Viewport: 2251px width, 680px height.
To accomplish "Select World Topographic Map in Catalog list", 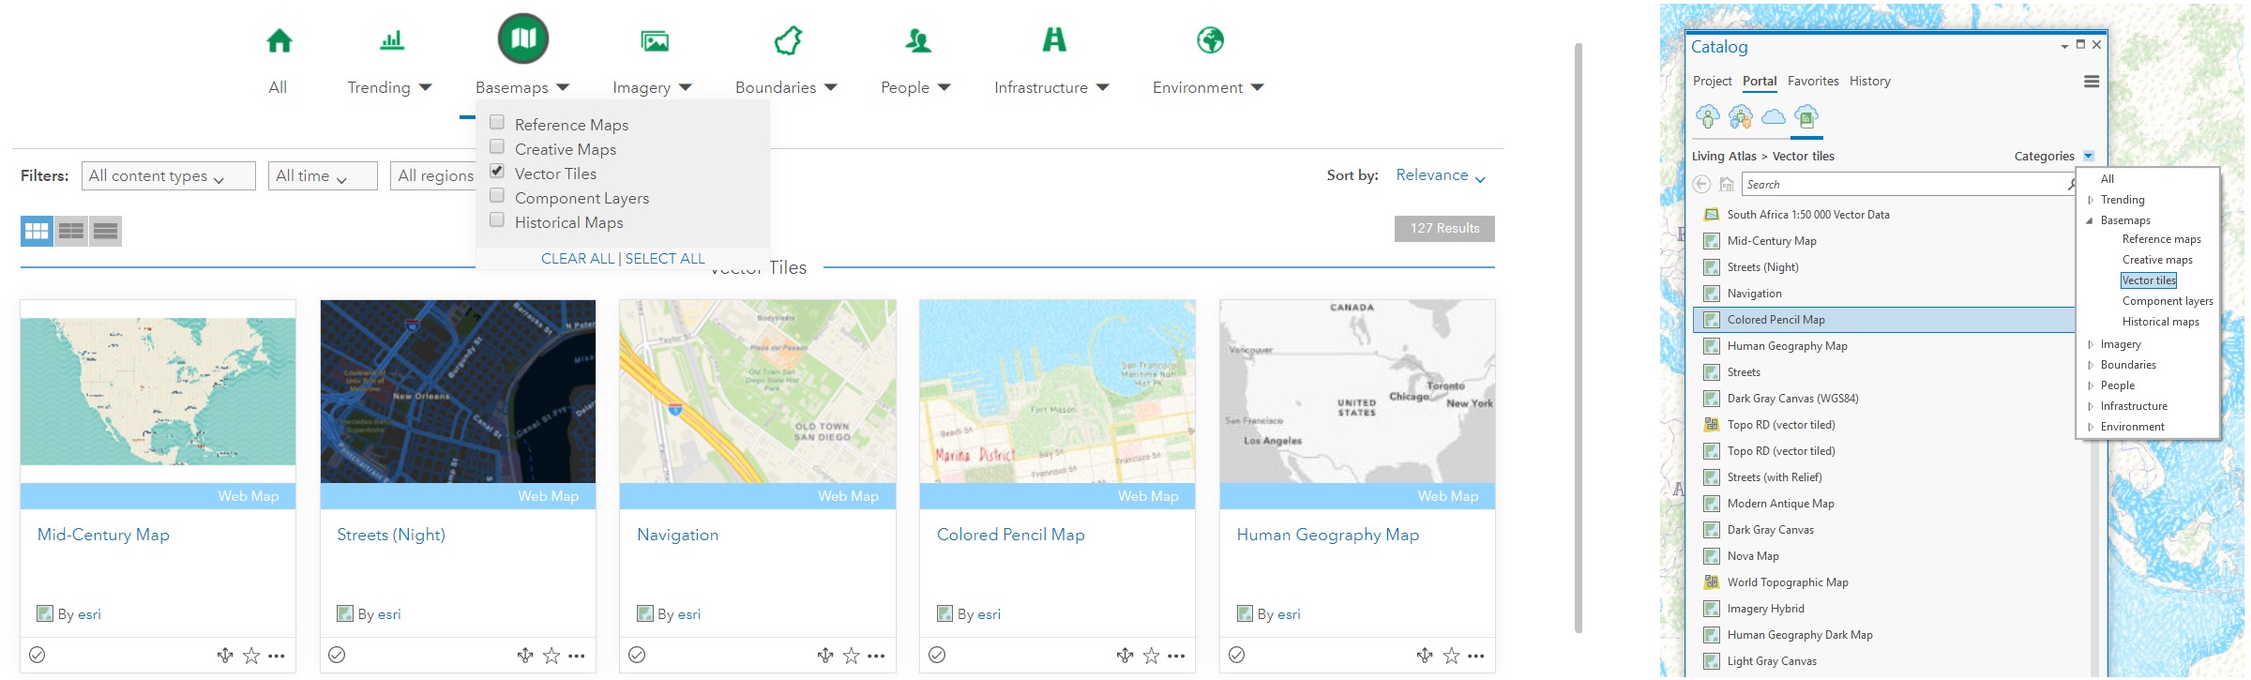I will coord(1788,582).
